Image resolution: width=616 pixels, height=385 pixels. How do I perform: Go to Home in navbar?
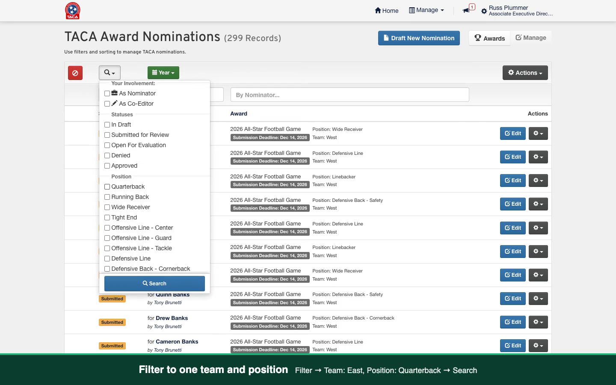pos(387,10)
